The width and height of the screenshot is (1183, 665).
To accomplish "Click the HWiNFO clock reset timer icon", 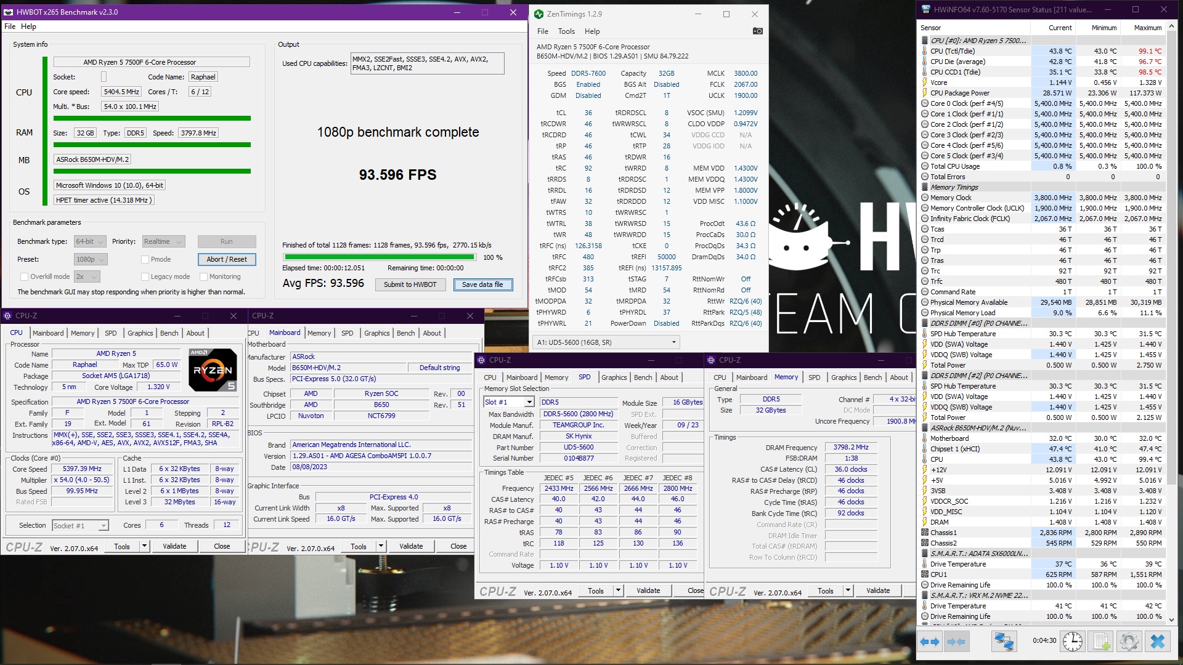I will (1073, 642).
